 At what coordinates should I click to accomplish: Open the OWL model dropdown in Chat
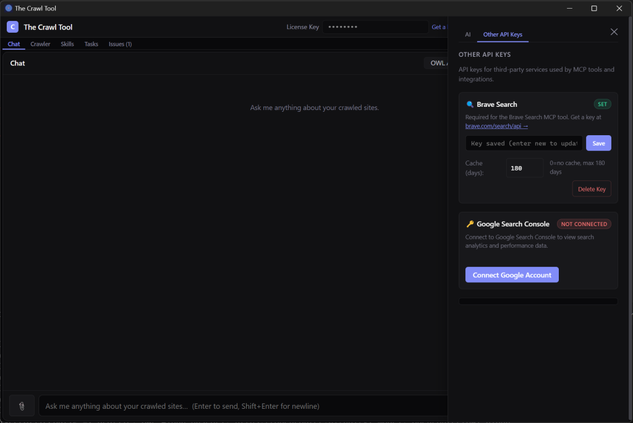436,64
